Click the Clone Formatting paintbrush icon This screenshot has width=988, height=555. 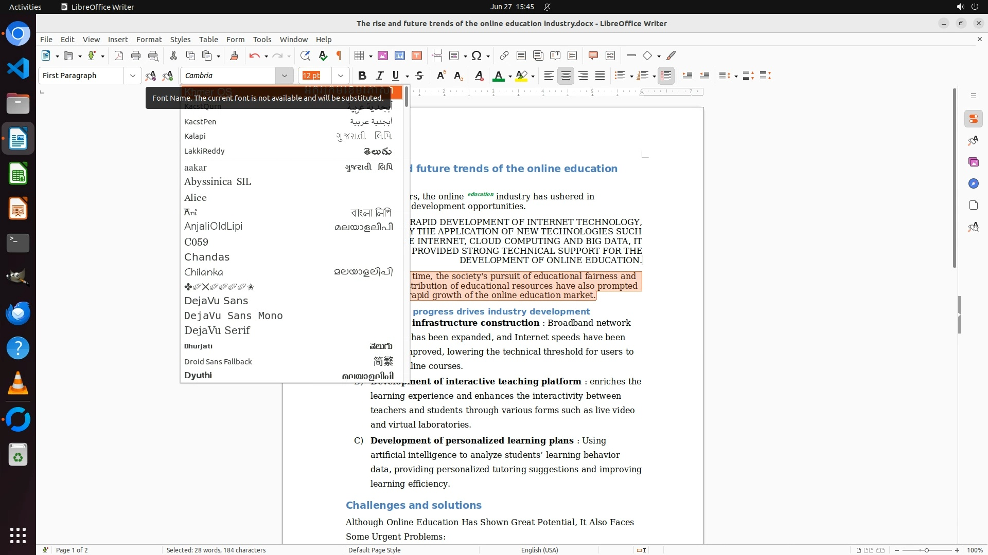coord(234,55)
